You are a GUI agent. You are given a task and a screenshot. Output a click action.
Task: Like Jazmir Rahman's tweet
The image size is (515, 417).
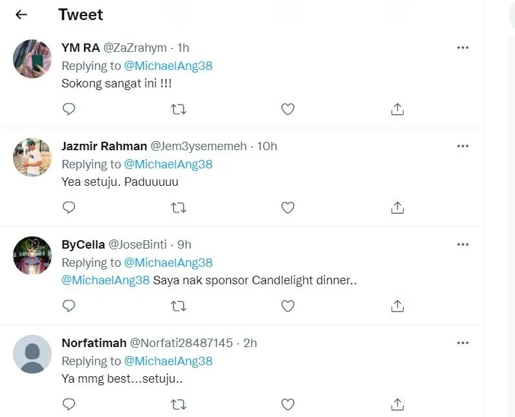(288, 208)
